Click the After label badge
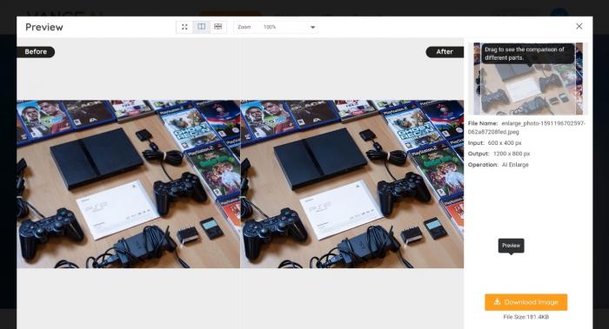Screen dimensions: 609x329 click(445, 51)
